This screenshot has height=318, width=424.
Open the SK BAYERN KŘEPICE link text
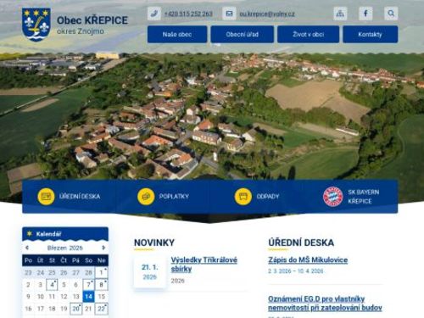364,197
